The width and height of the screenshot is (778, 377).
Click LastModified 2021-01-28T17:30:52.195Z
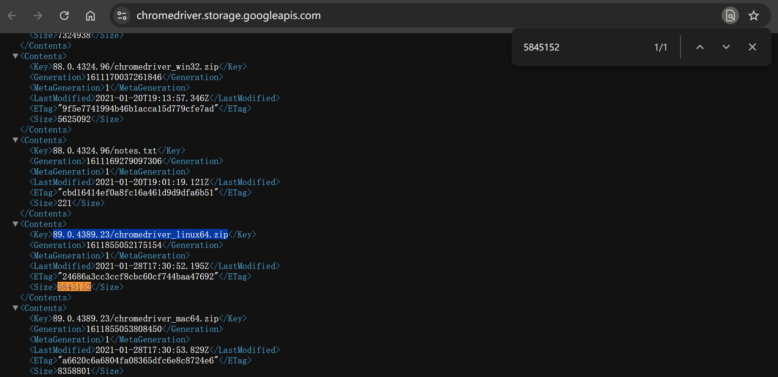152,266
